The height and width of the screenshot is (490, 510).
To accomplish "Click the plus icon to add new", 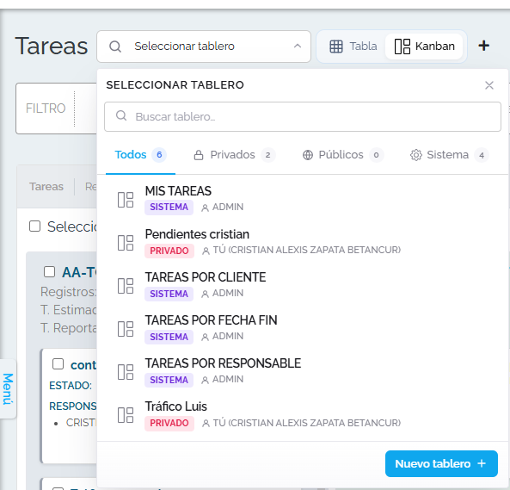I will point(483,46).
